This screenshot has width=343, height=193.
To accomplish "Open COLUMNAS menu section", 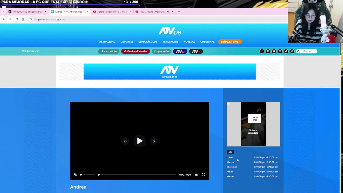I will tap(207, 42).
